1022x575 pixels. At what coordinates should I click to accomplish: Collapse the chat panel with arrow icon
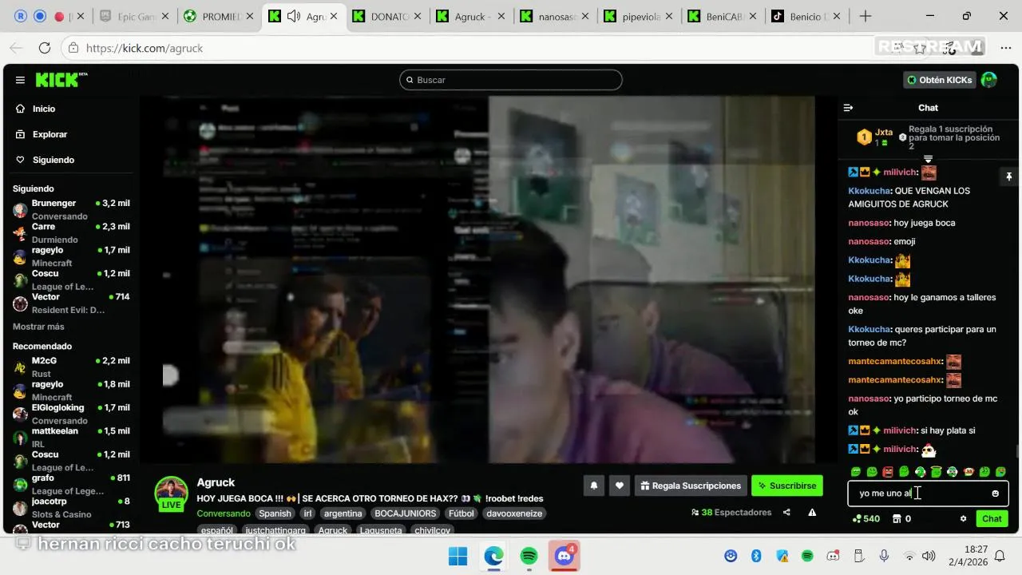pyautogui.click(x=848, y=108)
